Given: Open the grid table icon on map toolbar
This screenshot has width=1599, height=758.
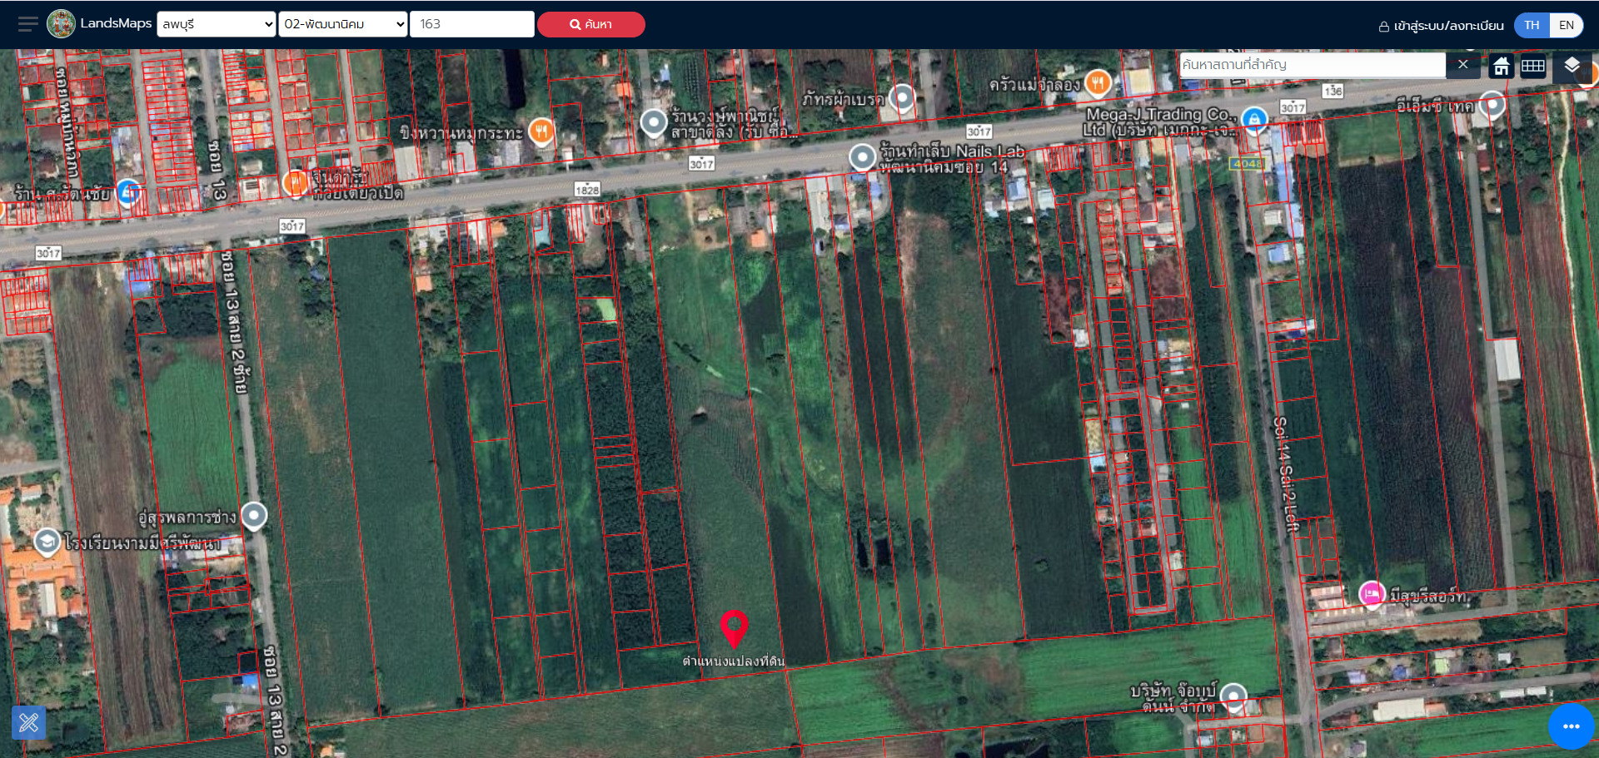Looking at the screenshot, I should click(x=1533, y=66).
